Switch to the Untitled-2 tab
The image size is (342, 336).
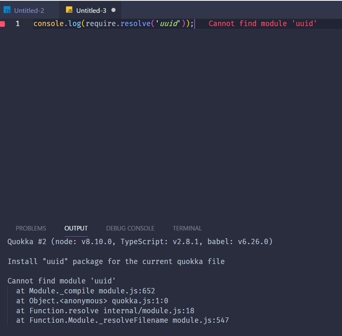pyautogui.click(x=29, y=9)
